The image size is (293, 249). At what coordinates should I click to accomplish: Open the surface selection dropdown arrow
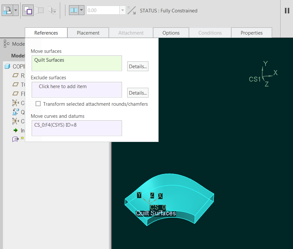tap(81, 10)
